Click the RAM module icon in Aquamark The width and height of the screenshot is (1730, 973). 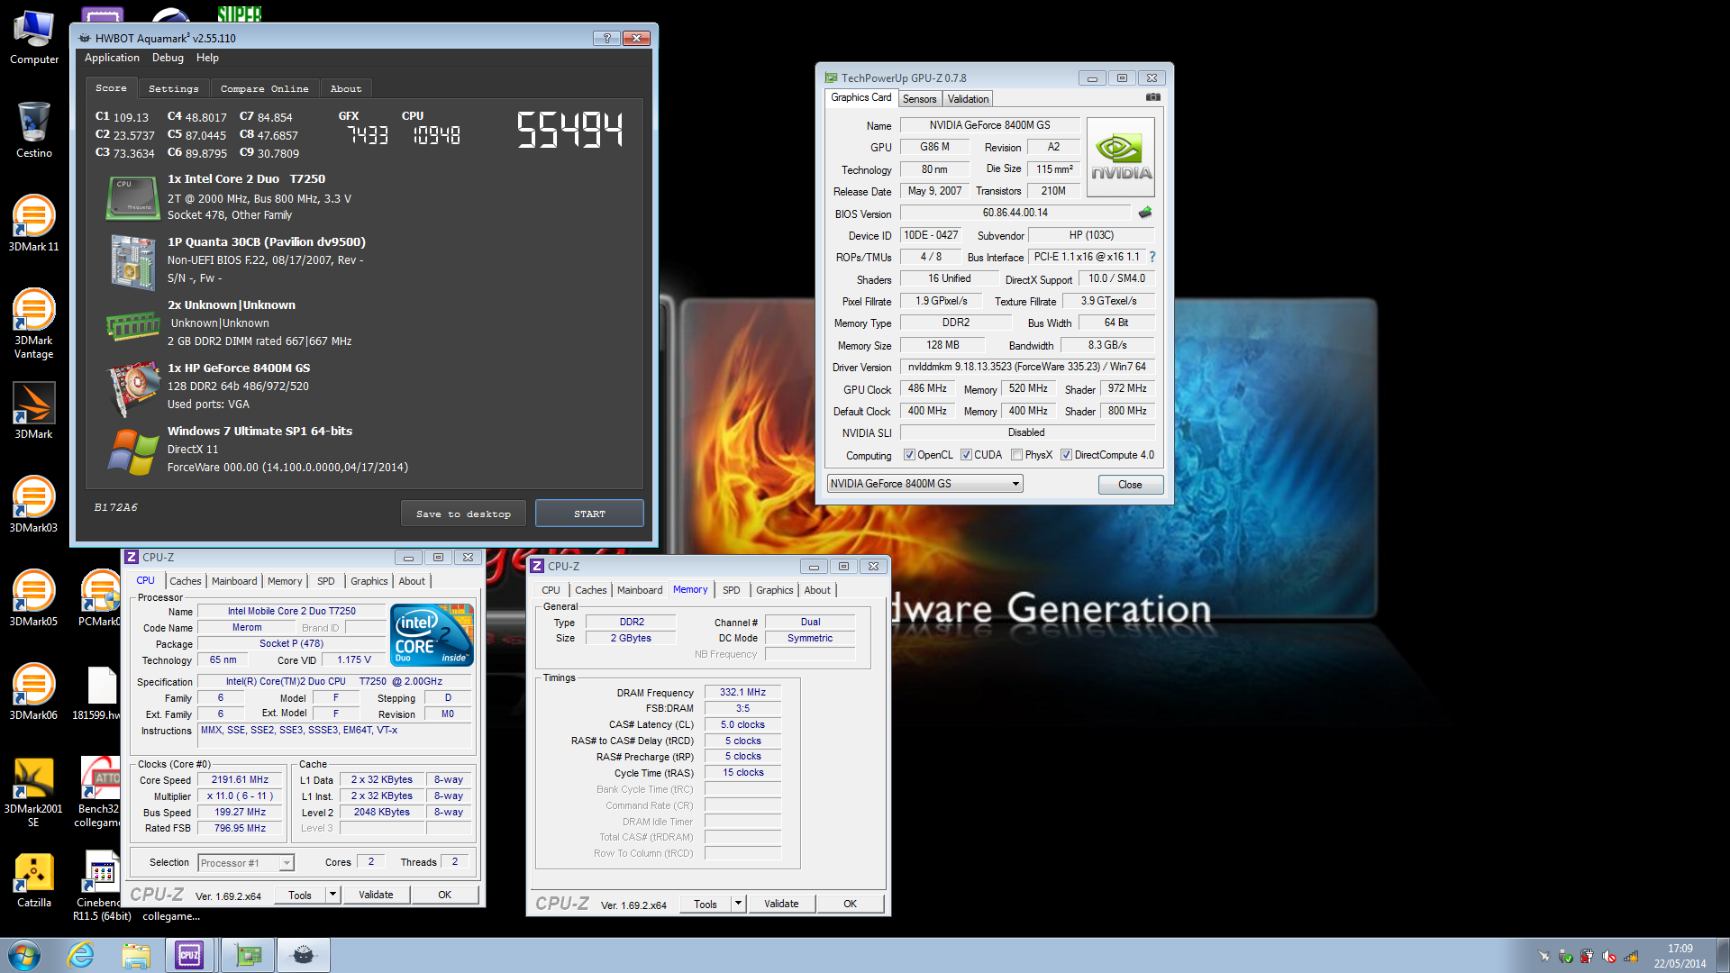click(132, 326)
